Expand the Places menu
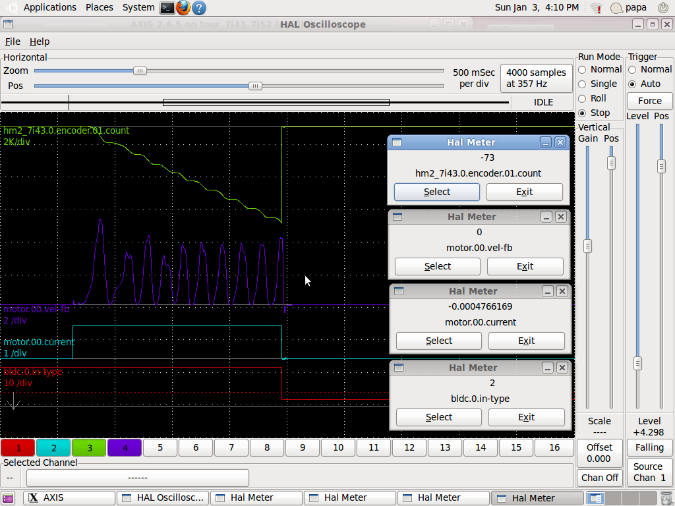The image size is (675, 506). point(99,8)
